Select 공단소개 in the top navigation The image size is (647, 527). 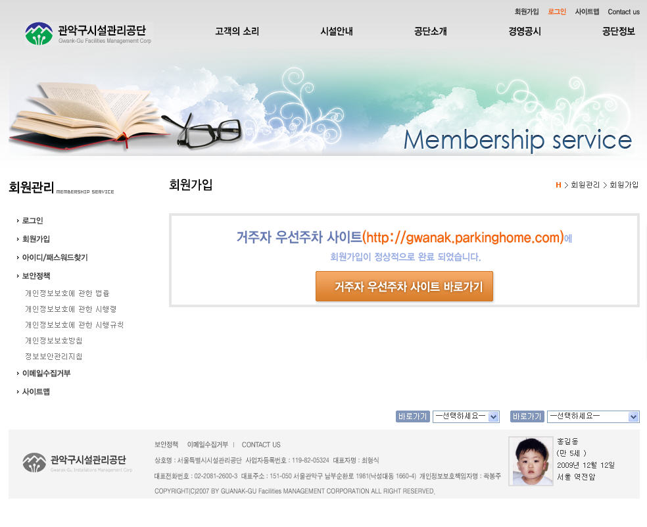[x=431, y=32]
